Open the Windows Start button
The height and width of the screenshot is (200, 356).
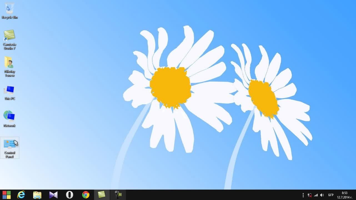point(7,195)
